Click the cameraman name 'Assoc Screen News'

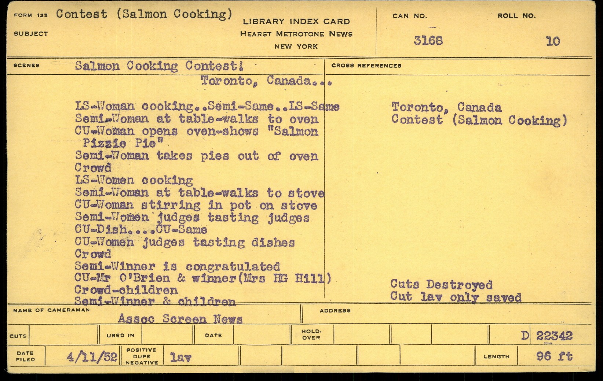[180, 319]
